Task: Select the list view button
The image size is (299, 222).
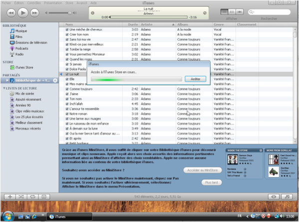Action: (224, 12)
